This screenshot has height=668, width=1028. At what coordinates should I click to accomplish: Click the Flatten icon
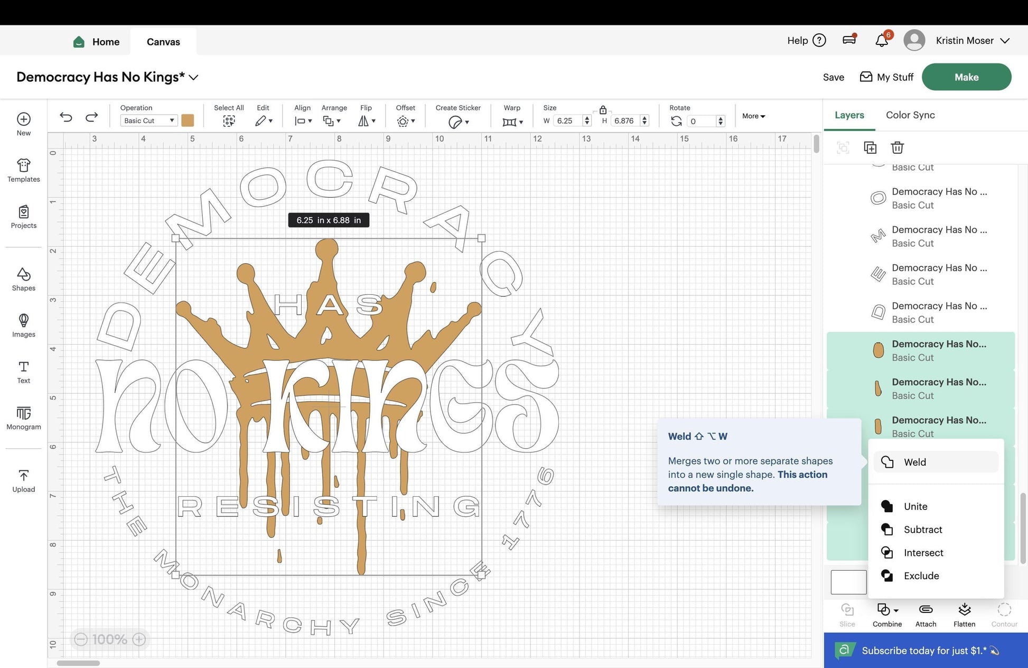pos(964,615)
